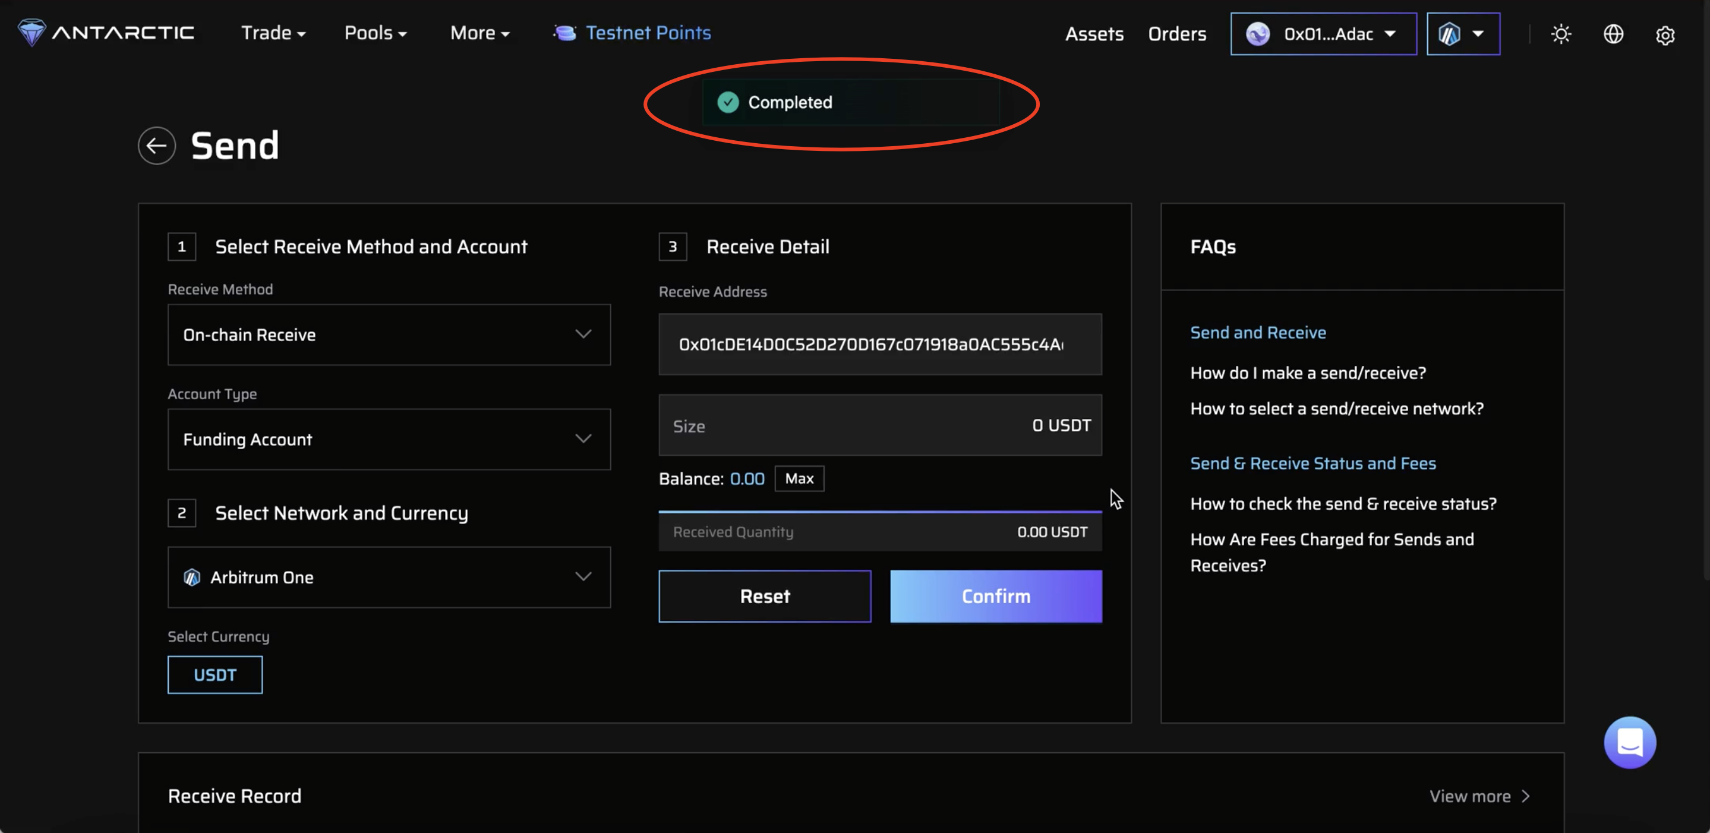Open support chat bubble
This screenshot has width=1710, height=833.
[x=1630, y=742]
